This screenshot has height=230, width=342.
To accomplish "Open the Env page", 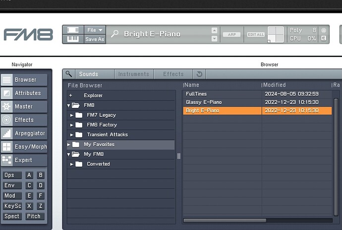I will click(x=12, y=185).
